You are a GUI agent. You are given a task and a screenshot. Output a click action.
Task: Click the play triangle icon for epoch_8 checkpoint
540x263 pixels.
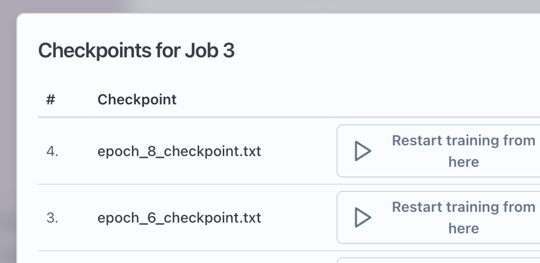click(363, 151)
